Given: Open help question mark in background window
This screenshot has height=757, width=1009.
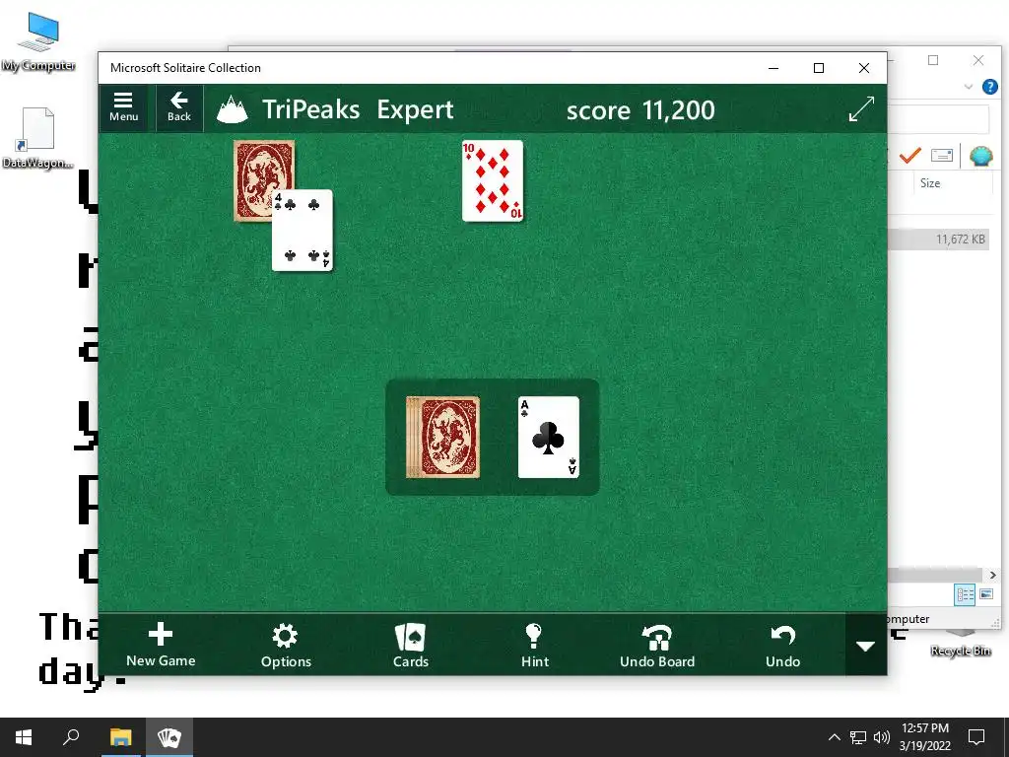Looking at the screenshot, I should pos(989,87).
